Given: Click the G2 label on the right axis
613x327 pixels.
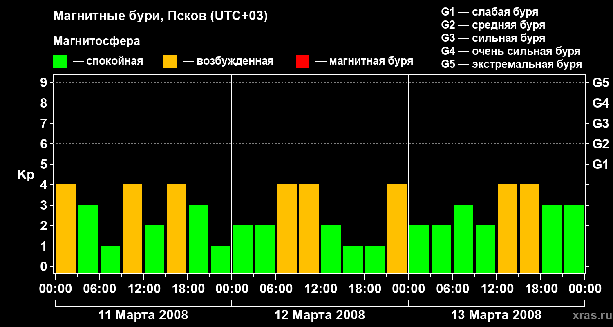Looking at the screenshot, I should [600, 144].
